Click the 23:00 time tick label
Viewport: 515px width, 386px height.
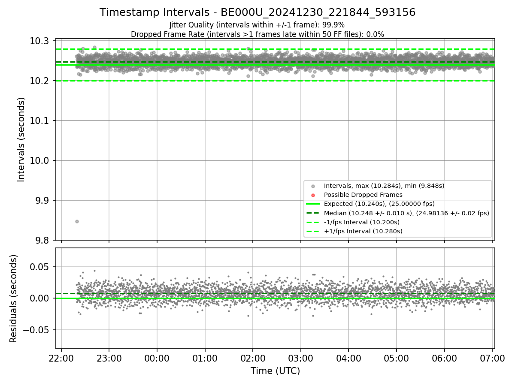coord(109,358)
